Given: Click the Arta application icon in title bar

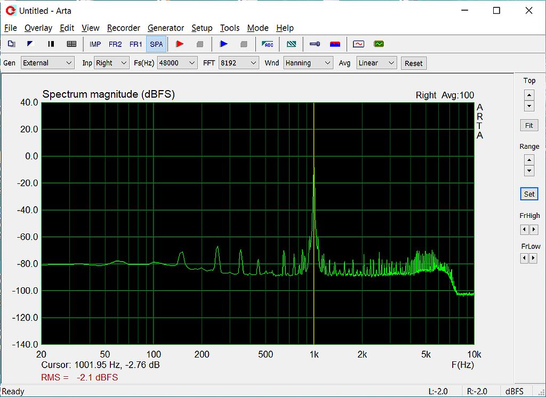Looking at the screenshot, I should click(11, 11).
